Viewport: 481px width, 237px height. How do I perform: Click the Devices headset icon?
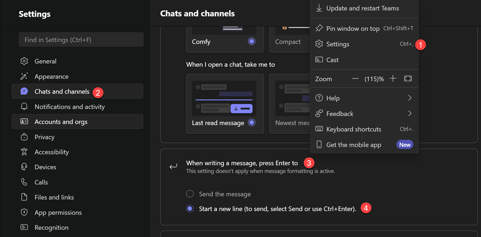(24, 167)
